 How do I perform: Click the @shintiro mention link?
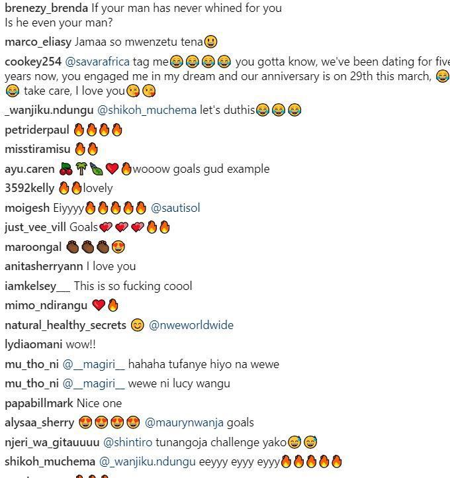pyautogui.click(x=128, y=442)
